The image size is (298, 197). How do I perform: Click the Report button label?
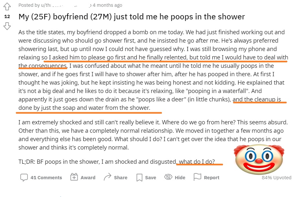coord(211,178)
